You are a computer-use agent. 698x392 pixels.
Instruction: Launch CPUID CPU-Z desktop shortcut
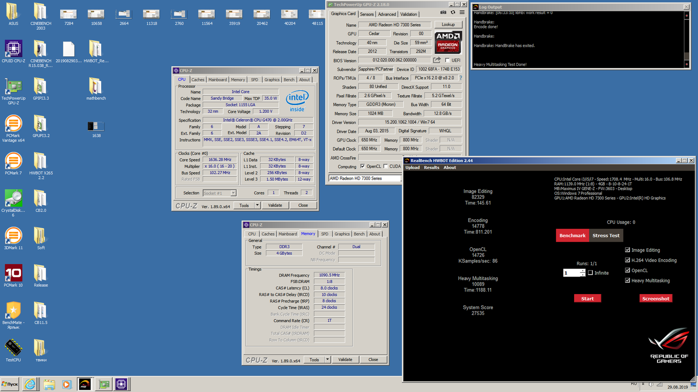(13, 51)
